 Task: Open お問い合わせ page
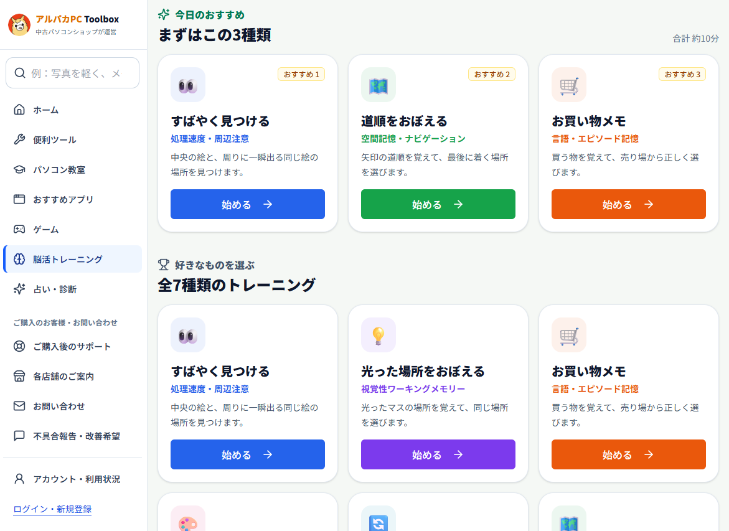pyautogui.click(x=73, y=406)
